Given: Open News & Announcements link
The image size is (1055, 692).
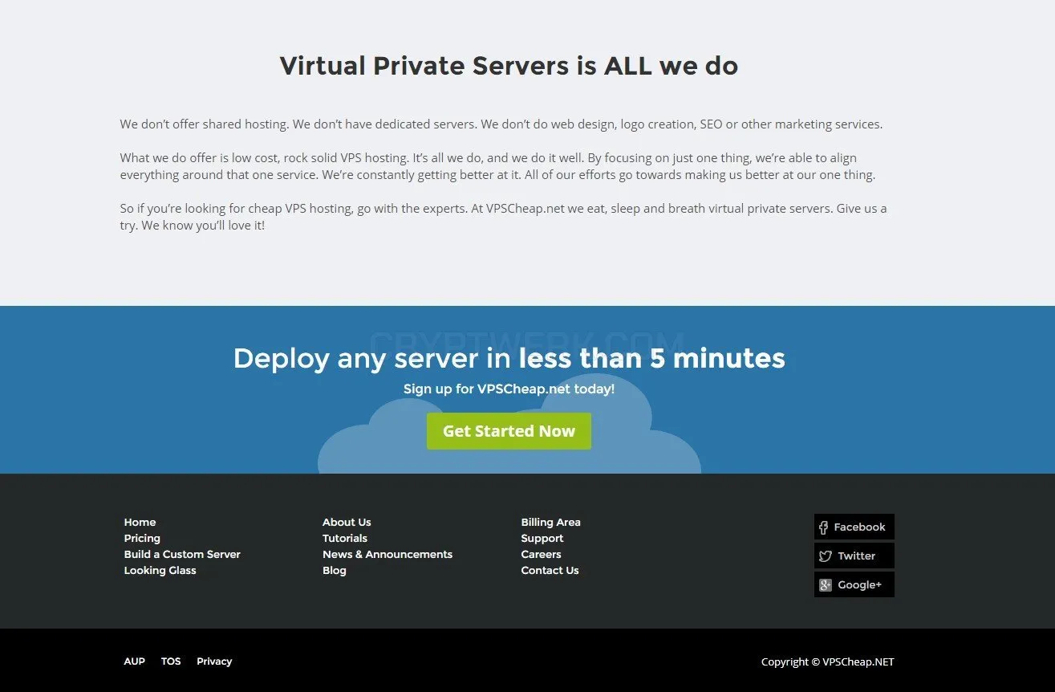Looking at the screenshot, I should click(388, 555).
